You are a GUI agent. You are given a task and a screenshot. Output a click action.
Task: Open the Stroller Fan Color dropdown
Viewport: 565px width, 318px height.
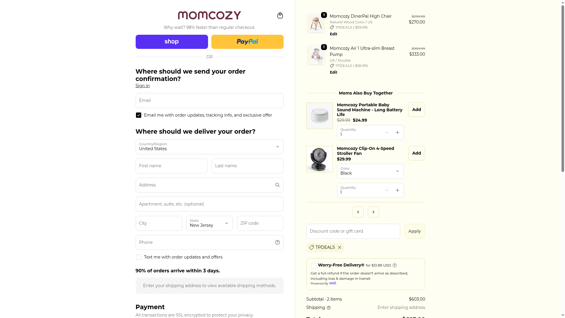[370, 171]
